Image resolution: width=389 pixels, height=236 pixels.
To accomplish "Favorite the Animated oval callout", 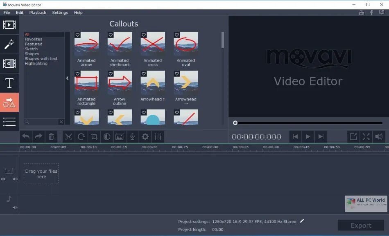I will (x=177, y=35).
